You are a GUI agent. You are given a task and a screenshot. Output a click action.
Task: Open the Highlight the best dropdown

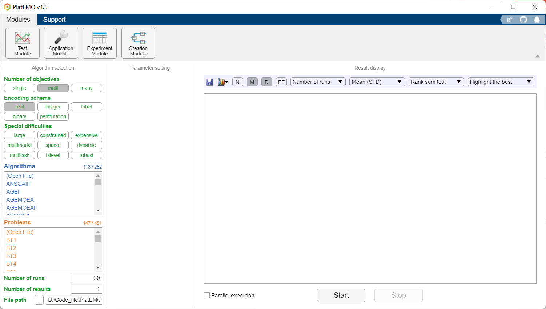[501, 82]
